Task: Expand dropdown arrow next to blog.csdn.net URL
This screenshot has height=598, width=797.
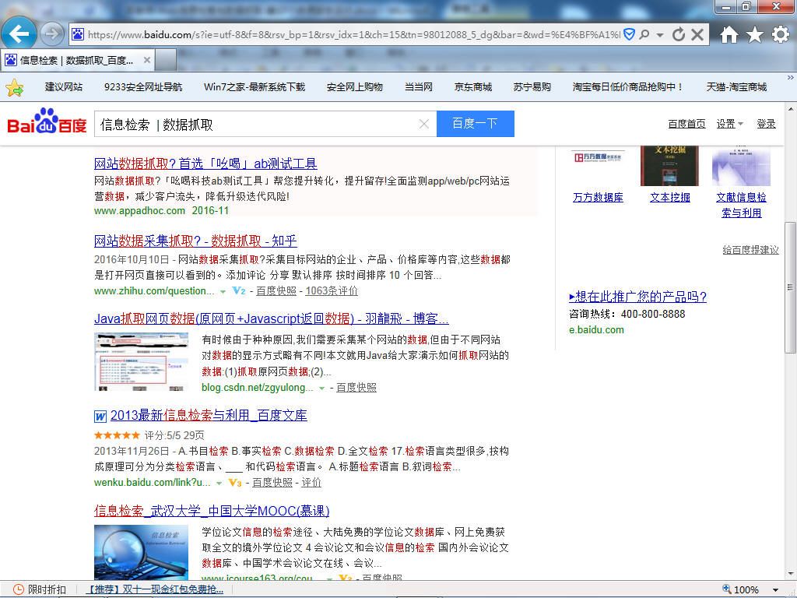Action: click(321, 389)
